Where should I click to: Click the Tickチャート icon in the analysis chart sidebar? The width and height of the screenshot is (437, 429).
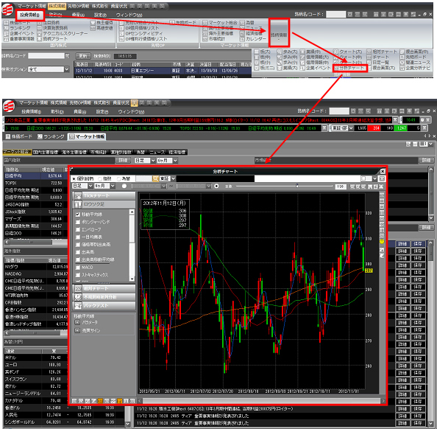click(78, 195)
